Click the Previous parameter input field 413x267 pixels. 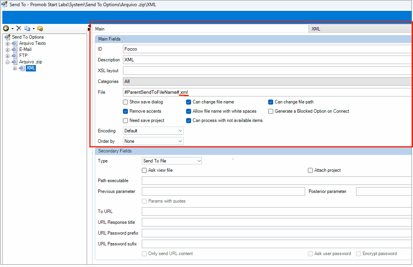tap(223, 191)
